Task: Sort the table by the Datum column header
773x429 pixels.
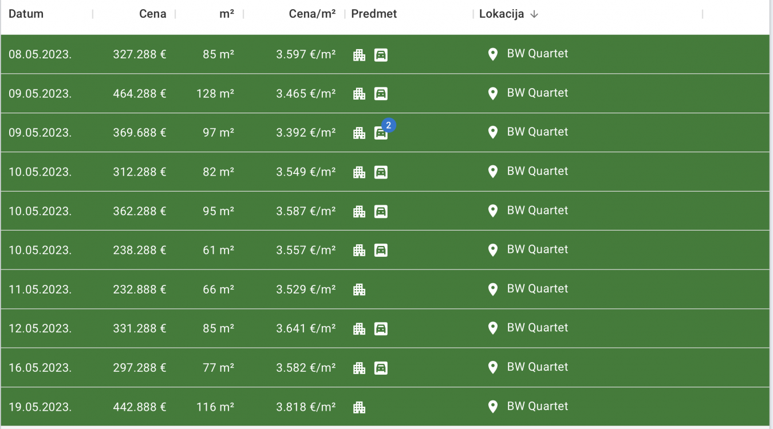Action: [26, 14]
